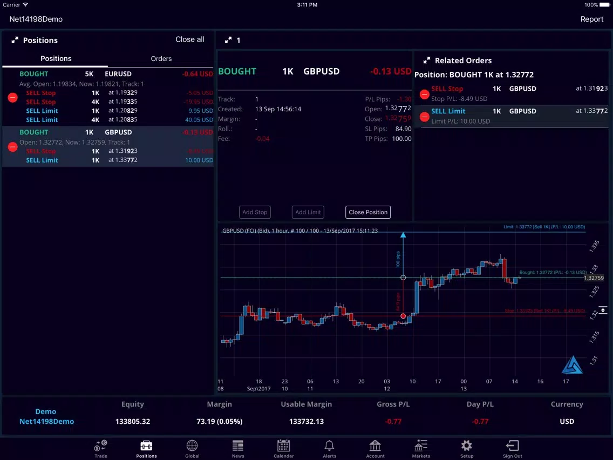Open the Account bank icon
The image size is (613, 460).
tap(375, 445)
